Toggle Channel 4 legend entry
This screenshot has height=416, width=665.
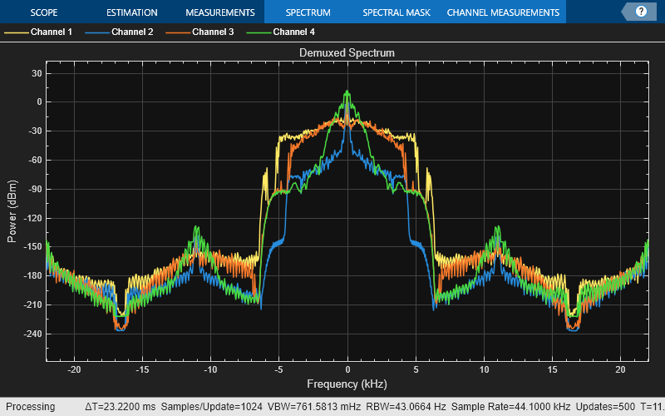point(281,32)
